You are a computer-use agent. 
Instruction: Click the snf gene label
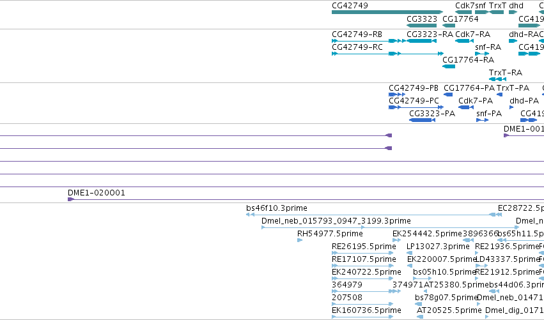point(480,6)
